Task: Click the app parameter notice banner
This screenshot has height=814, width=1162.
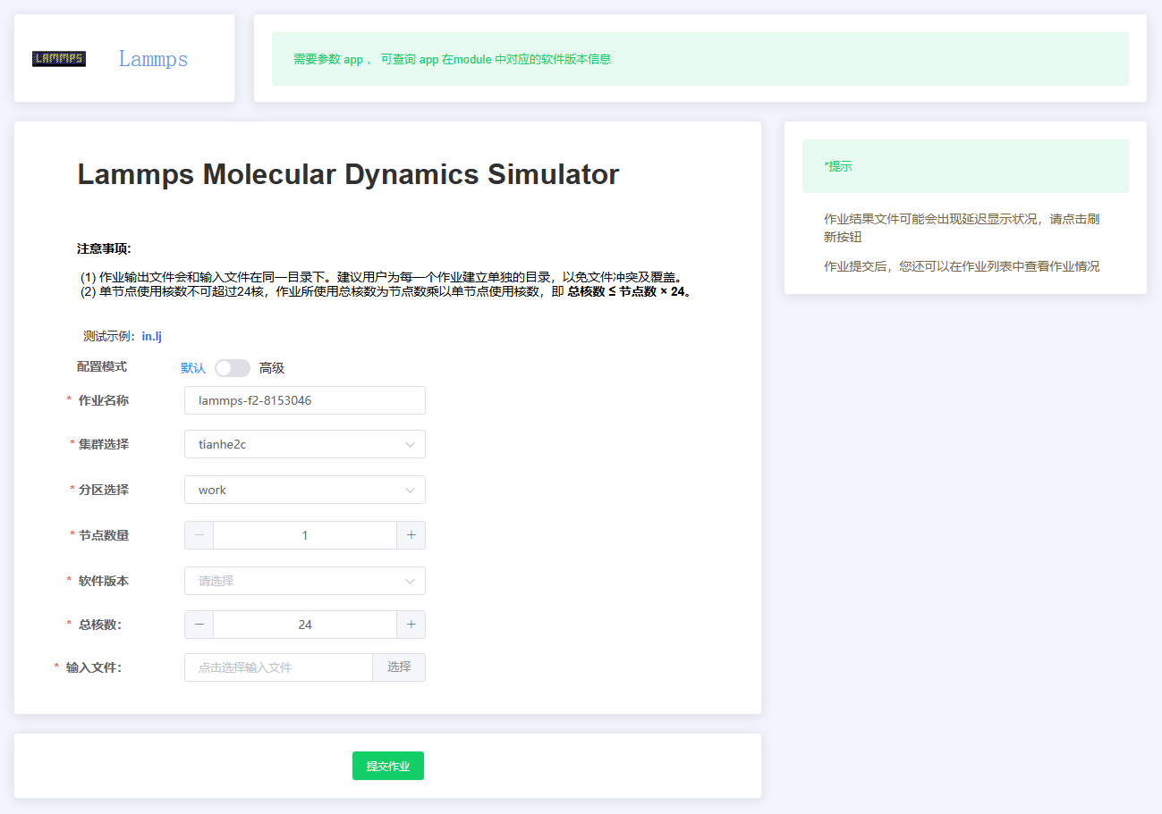Action: [700, 59]
